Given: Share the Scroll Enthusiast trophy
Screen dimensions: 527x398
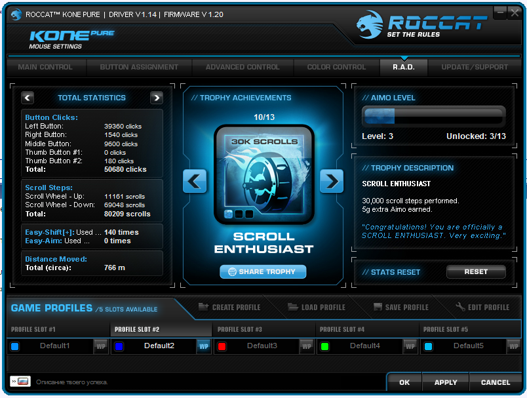Looking at the screenshot, I should (x=263, y=271).
